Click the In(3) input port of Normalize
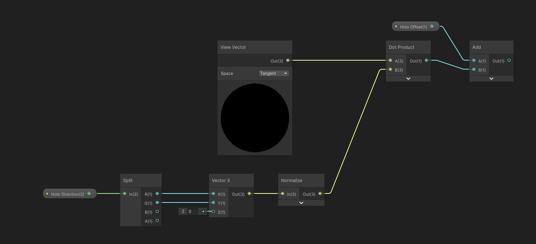Viewport: 536px width, 244px height. tap(283, 194)
